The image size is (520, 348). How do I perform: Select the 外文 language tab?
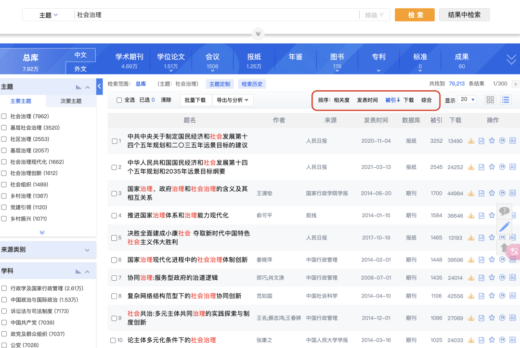(80, 69)
